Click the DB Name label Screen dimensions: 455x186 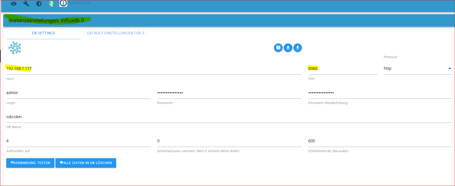(14, 127)
